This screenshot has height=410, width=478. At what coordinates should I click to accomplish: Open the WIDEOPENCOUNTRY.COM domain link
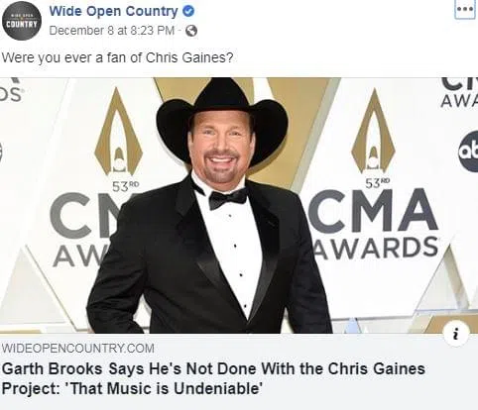(78, 349)
